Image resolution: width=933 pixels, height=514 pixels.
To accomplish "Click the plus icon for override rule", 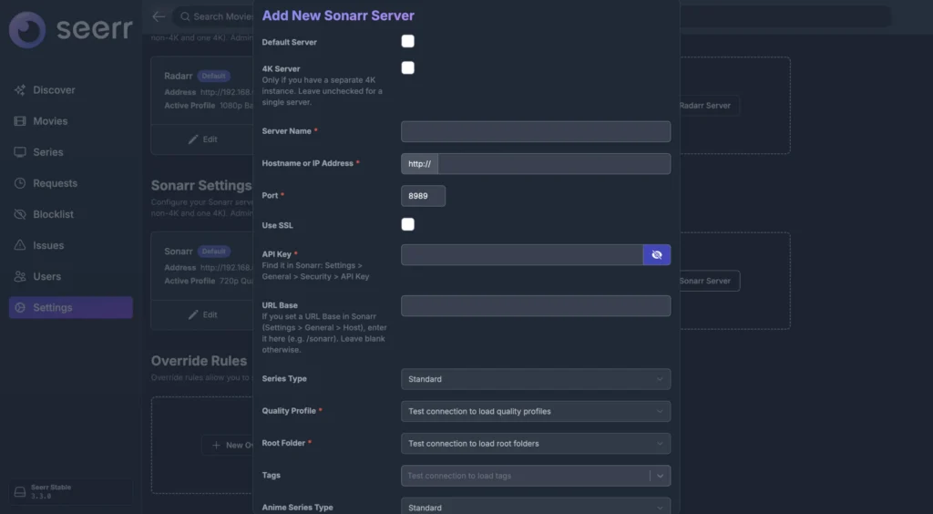I will tap(216, 445).
